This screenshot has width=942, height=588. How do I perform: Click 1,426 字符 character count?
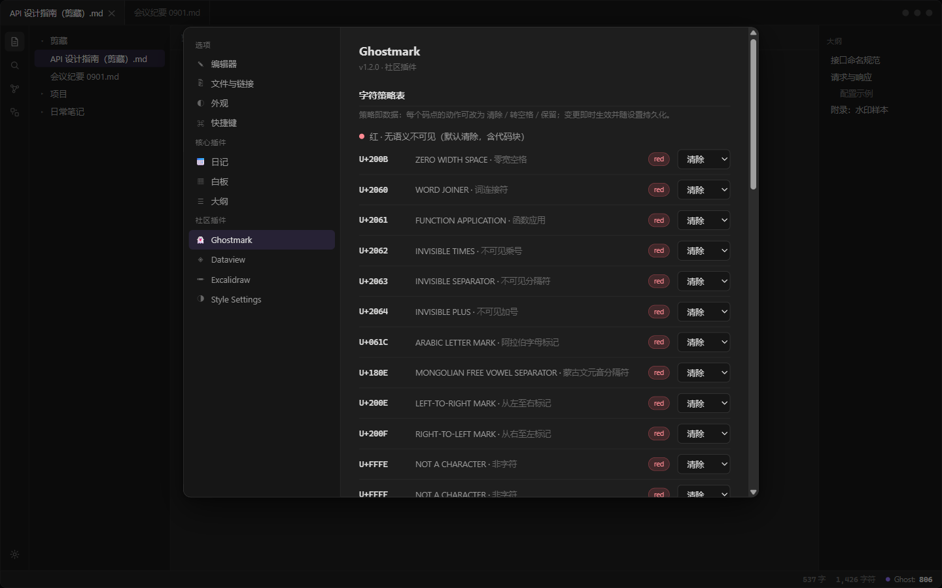856,580
